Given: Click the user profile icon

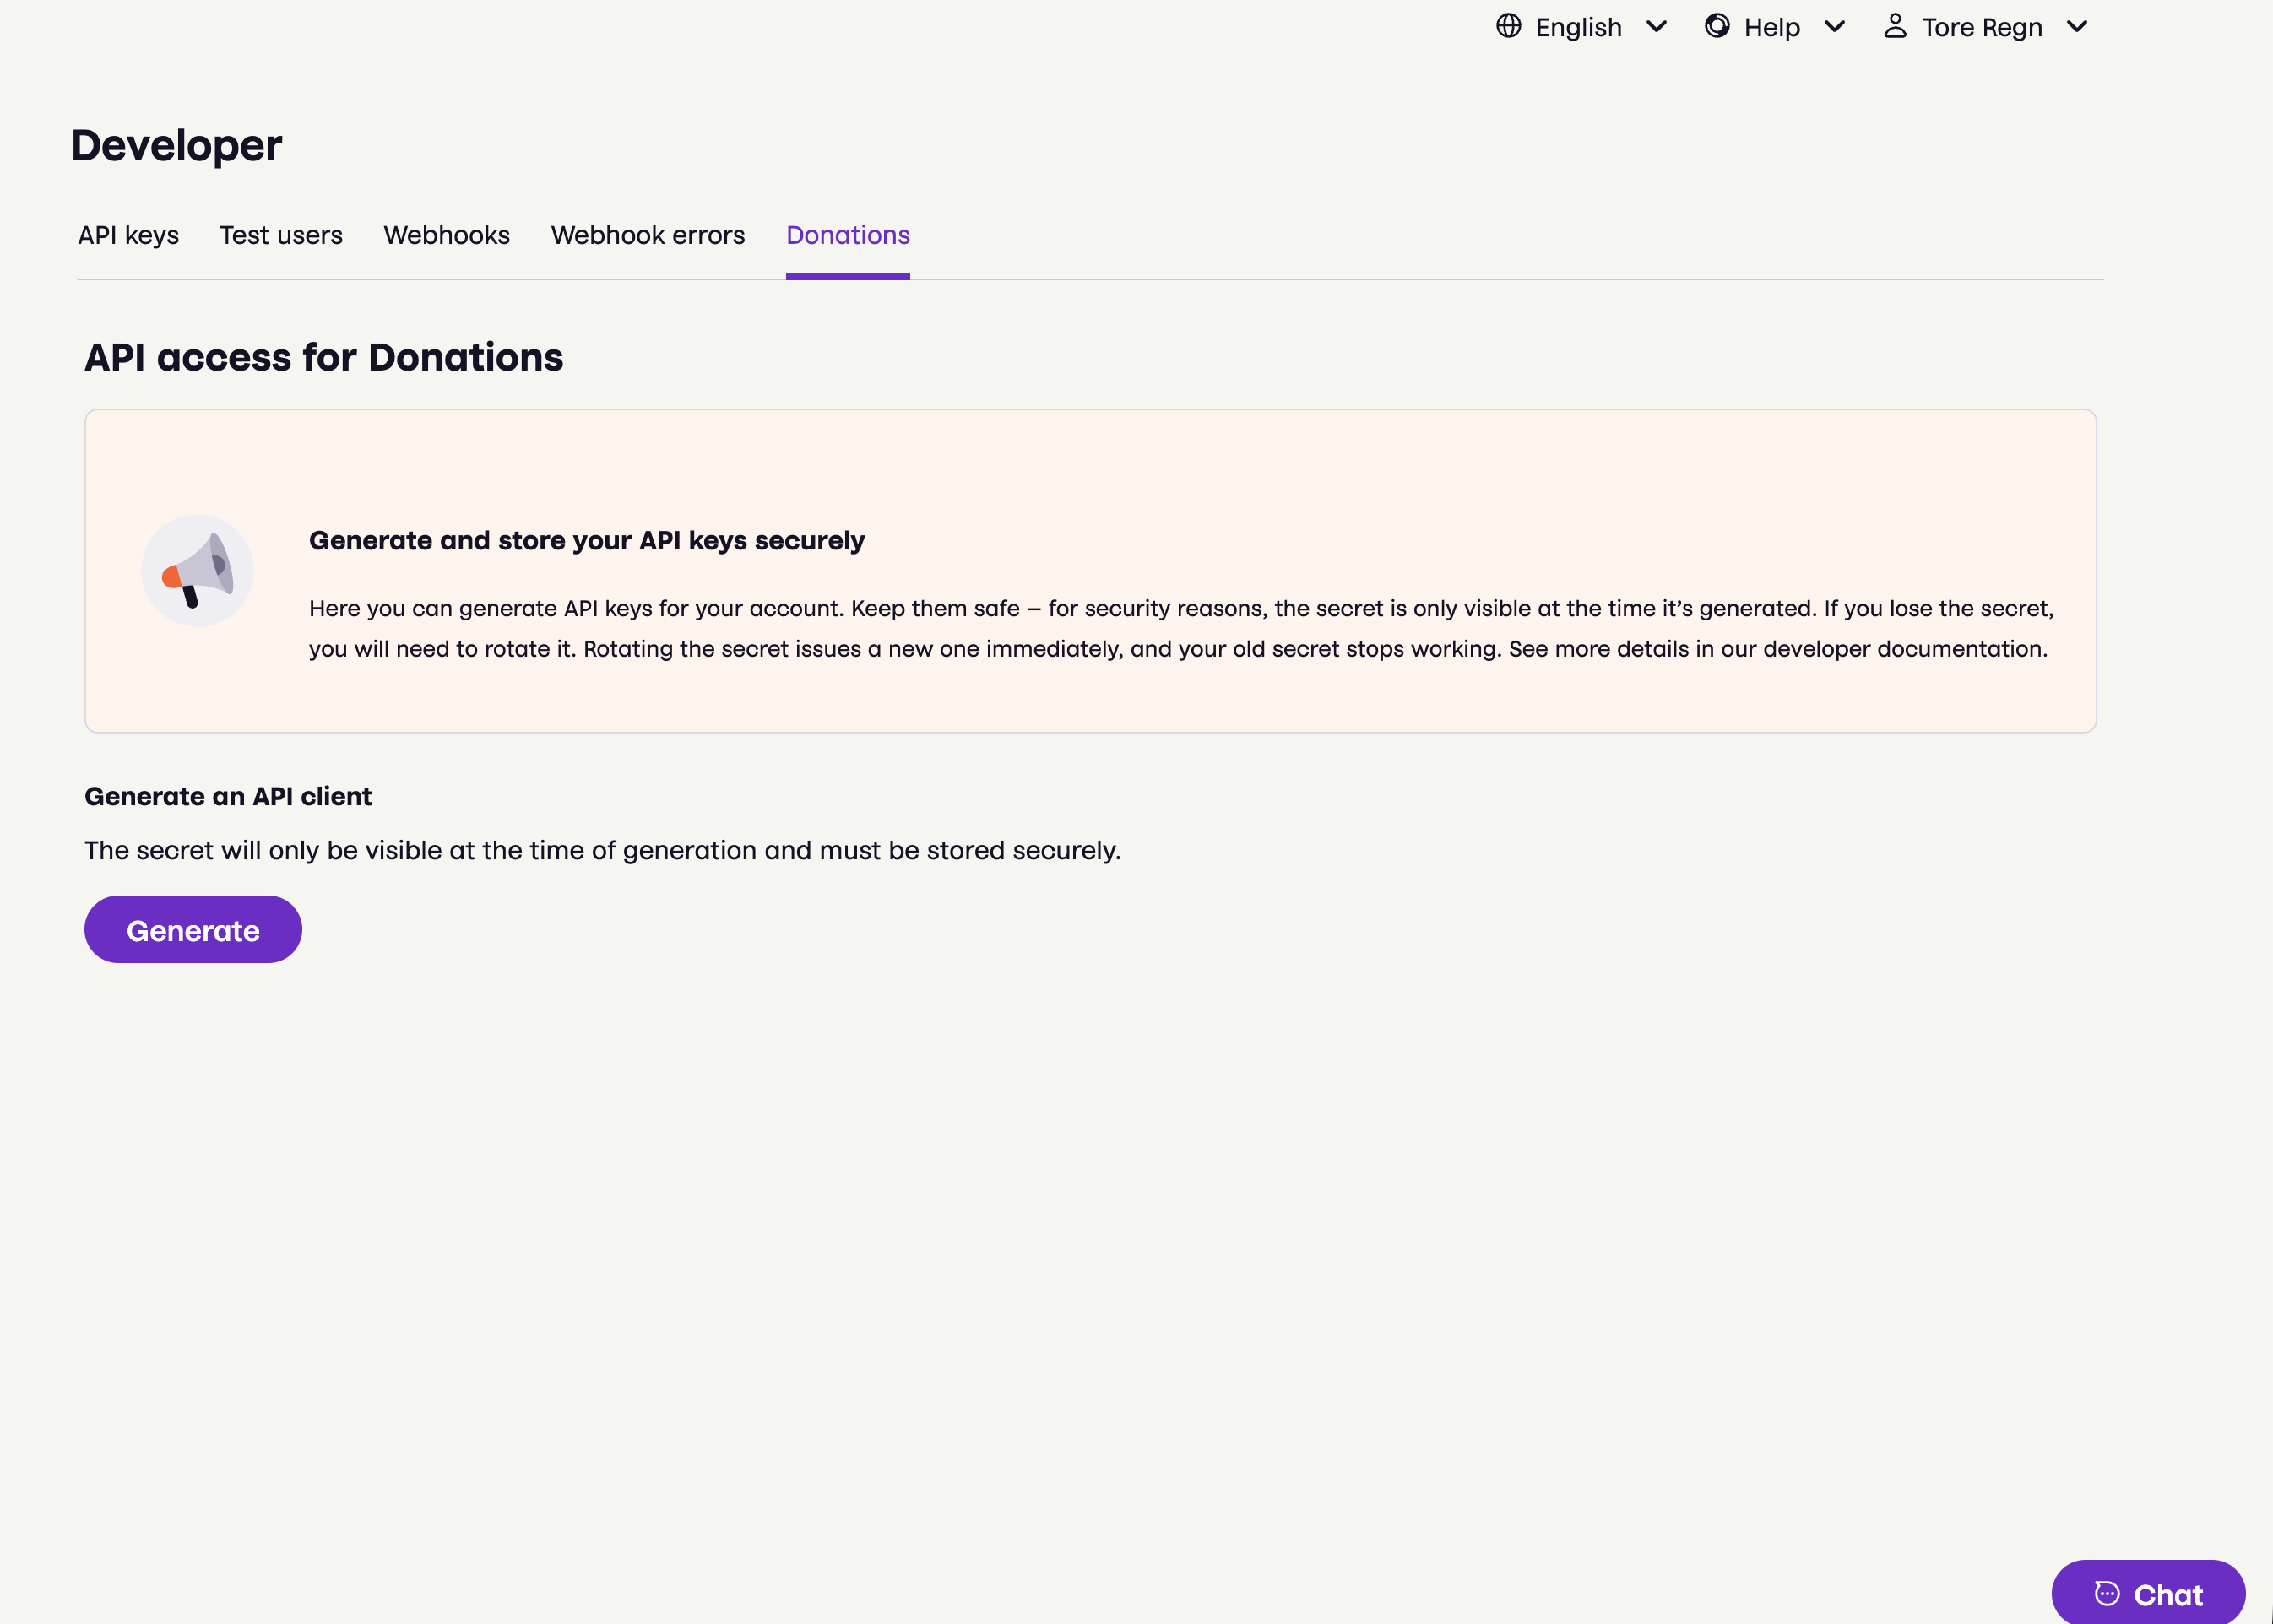Looking at the screenshot, I should click(1894, 26).
